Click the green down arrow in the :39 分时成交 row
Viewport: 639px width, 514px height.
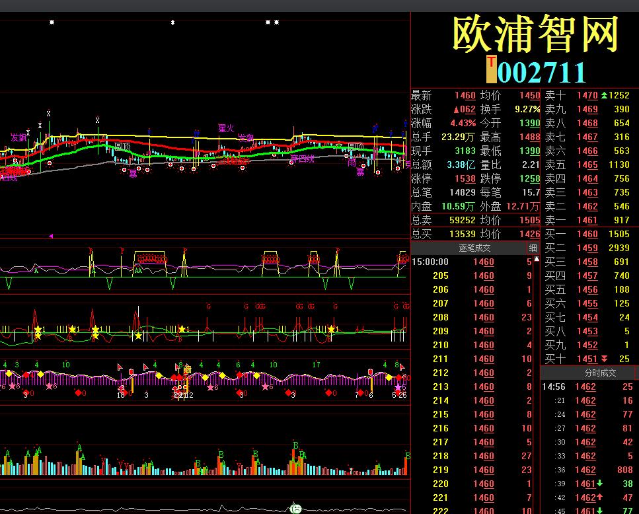pos(599,484)
